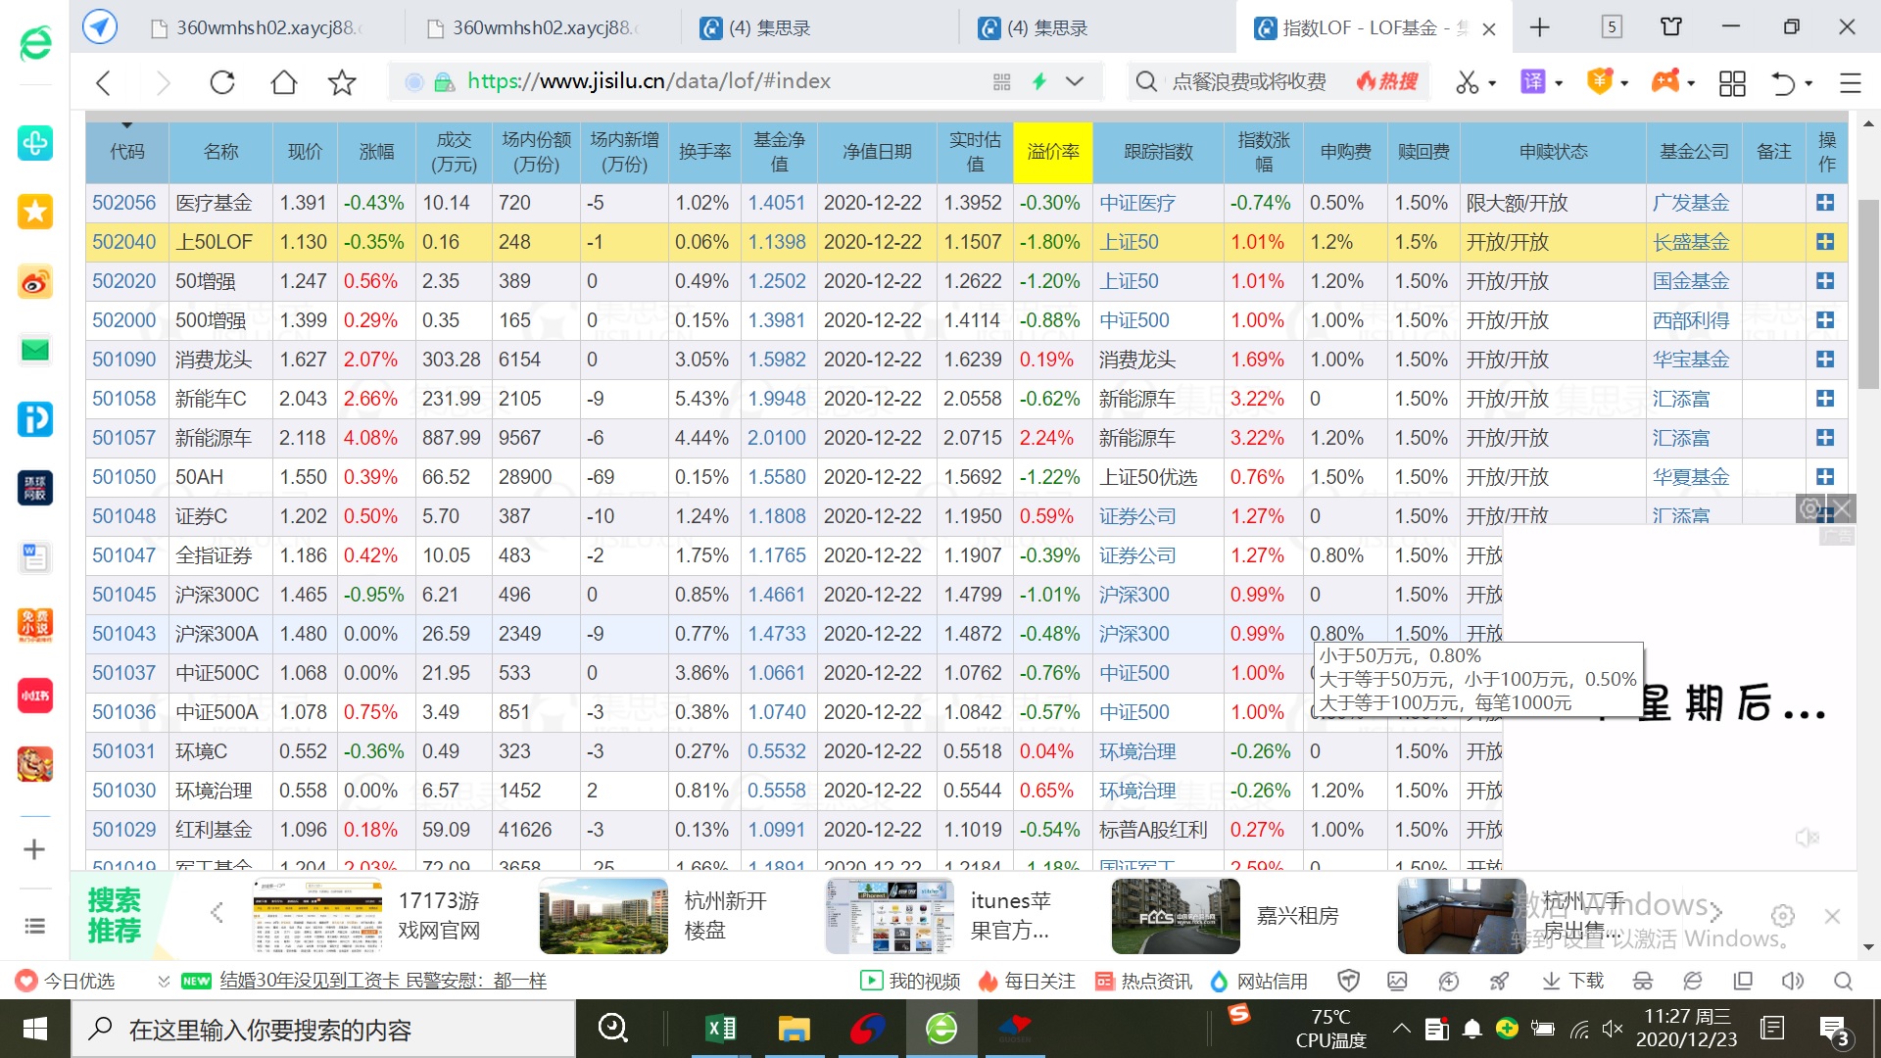Open the Excel app in the taskbar
Image resolution: width=1881 pixels, height=1058 pixels.
(x=721, y=1029)
